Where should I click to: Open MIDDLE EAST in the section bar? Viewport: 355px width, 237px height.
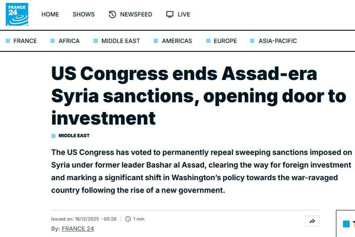coord(121,41)
